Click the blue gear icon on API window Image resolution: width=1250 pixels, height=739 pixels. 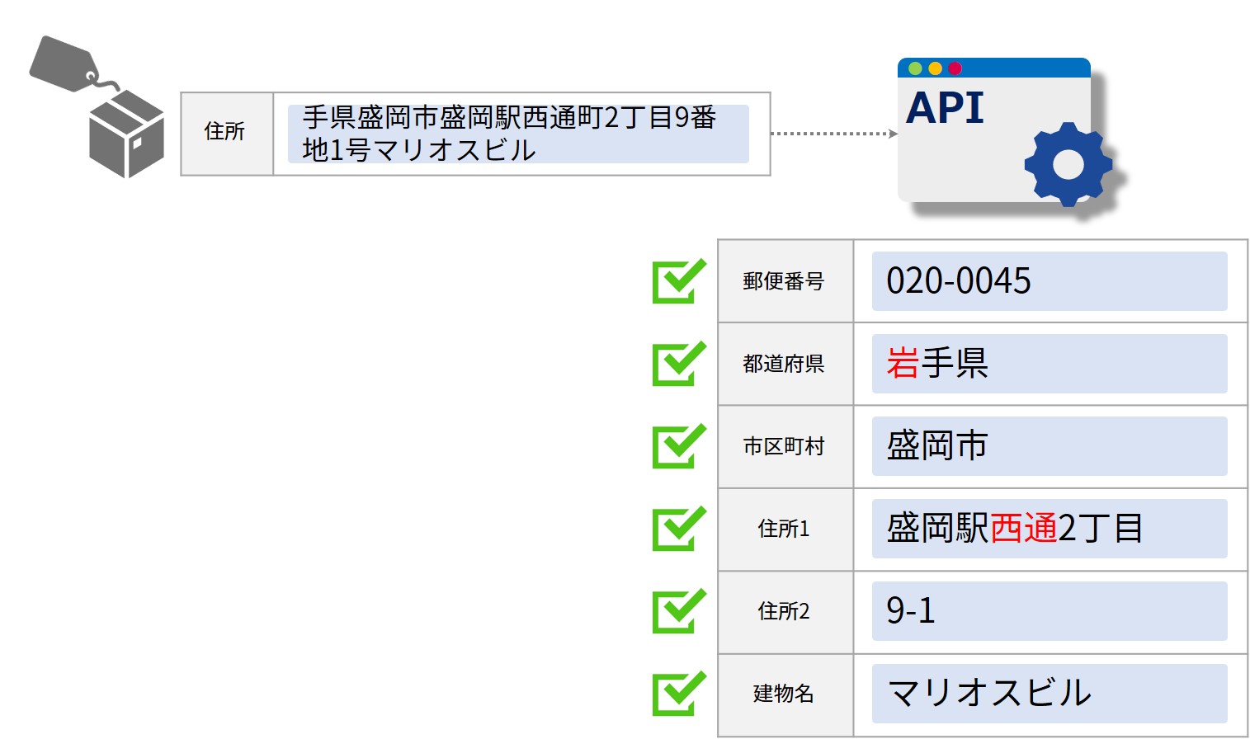coord(1068,164)
